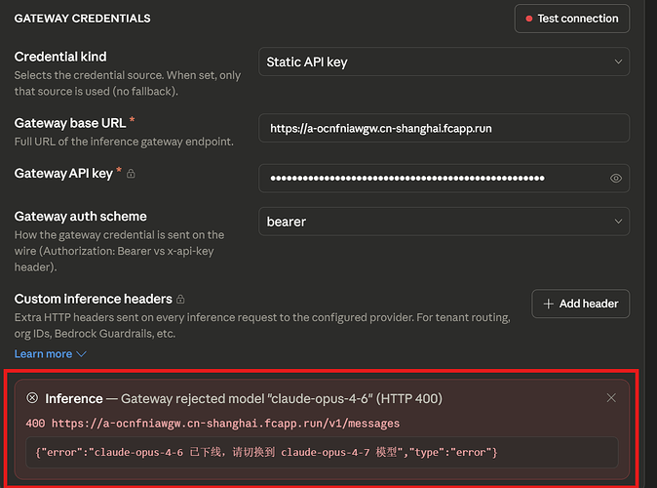Image resolution: width=657 pixels, height=488 pixels.
Task: Click the chevron arrow in bearer selector
Action: pyautogui.click(x=618, y=222)
